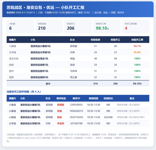Click the 51 scheduled count for 小康城1队
This screenshot has height=150, width=156.
pos(95,46)
